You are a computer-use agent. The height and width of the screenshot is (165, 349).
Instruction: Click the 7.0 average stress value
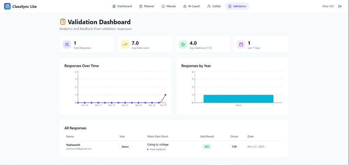click(135, 43)
